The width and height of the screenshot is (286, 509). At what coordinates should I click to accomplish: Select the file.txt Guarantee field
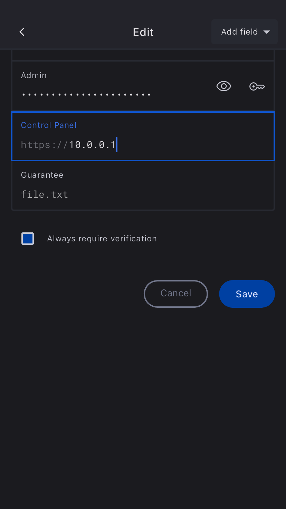tap(45, 194)
